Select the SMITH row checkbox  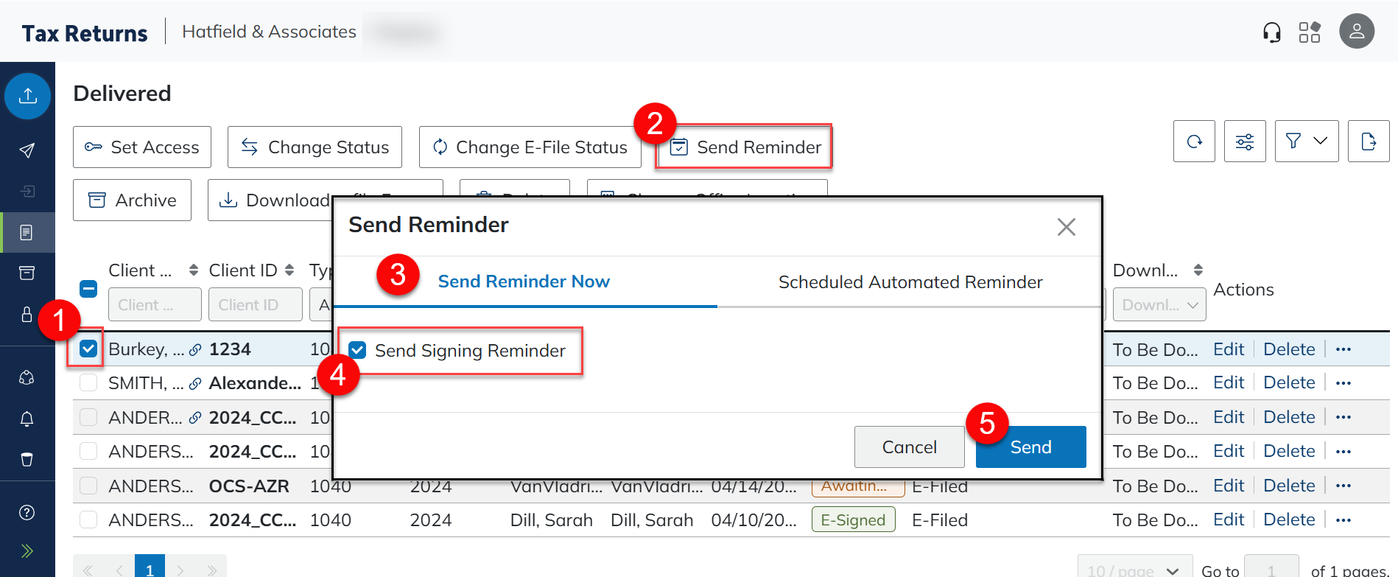(x=88, y=383)
